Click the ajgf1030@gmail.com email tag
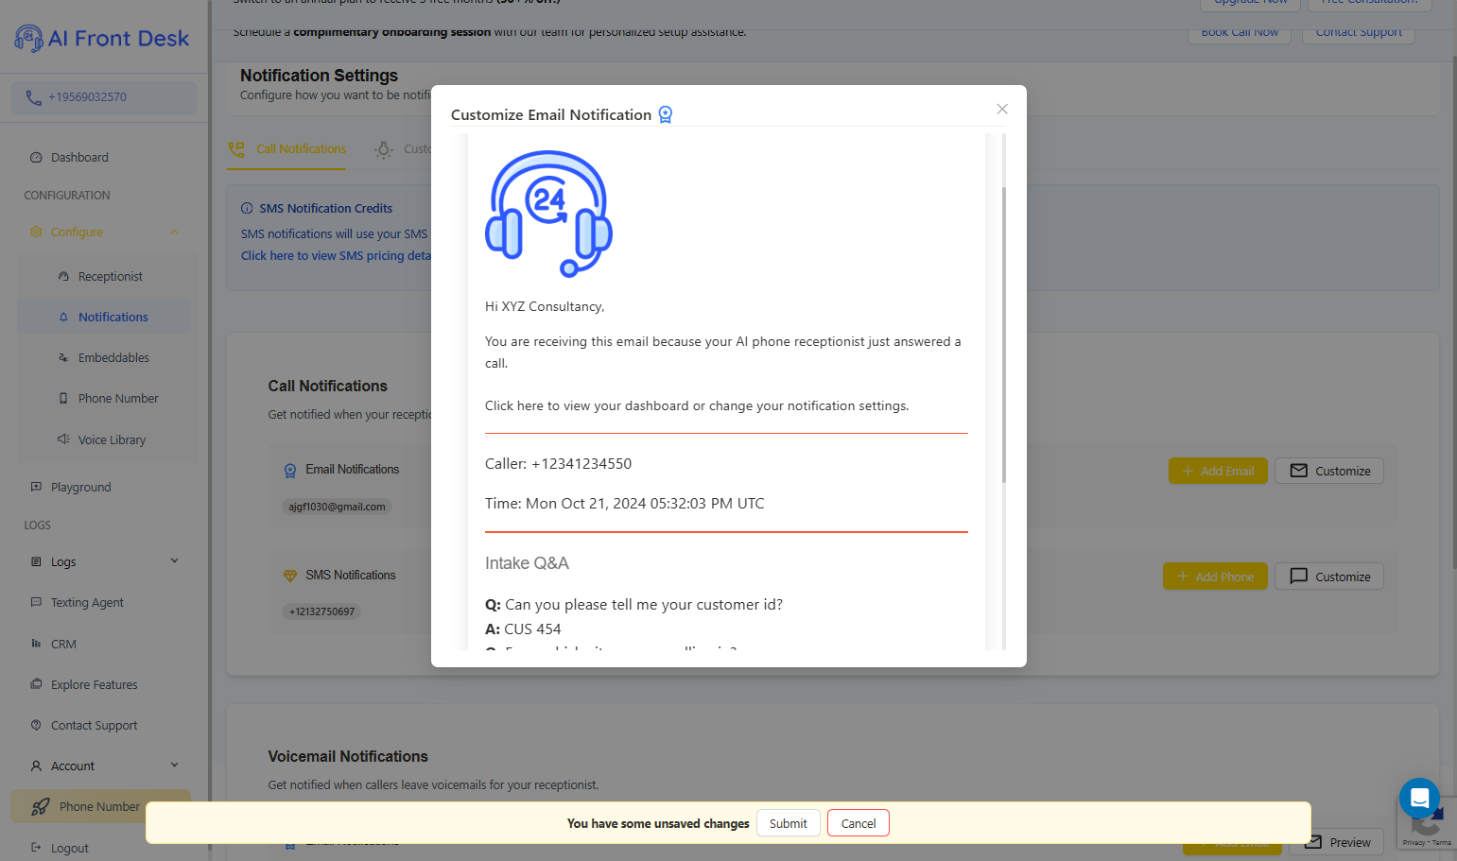 [338, 508]
